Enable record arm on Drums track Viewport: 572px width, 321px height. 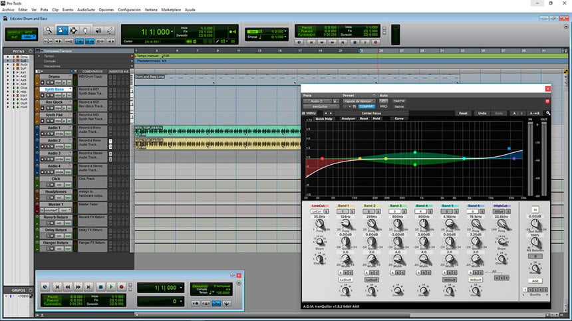click(x=43, y=82)
